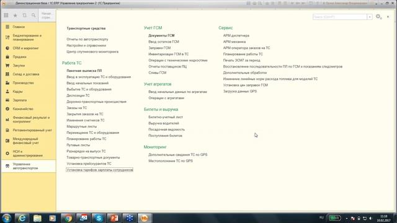Open the Главное section
This screenshot has width=397, height=223.
(19, 27)
